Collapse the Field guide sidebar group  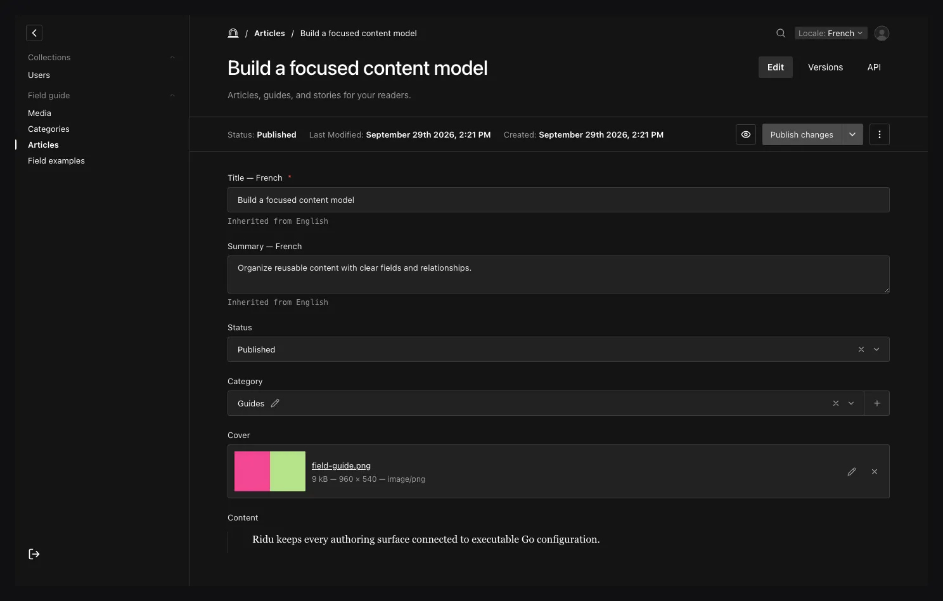coord(101,95)
